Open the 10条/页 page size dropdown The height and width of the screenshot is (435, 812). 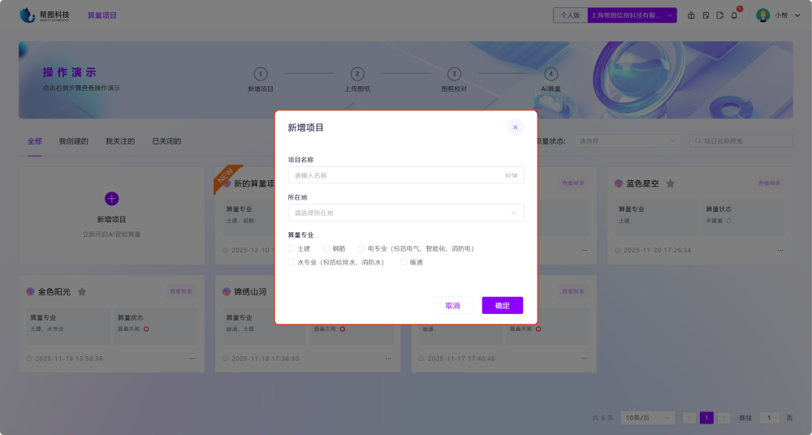click(x=647, y=417)
